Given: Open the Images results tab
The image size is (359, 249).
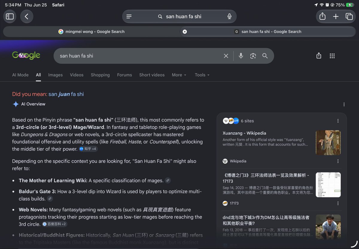Looking at the screenshot, I should (55, 75).
